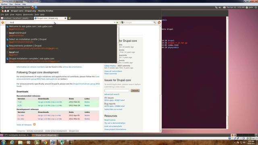Open the Ubuntu mail envelope indicator
The height and width of the screenshot is (145, 258).
(224, 7)
